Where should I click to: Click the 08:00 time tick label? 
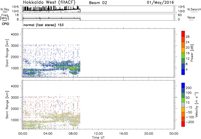point(73,134)
